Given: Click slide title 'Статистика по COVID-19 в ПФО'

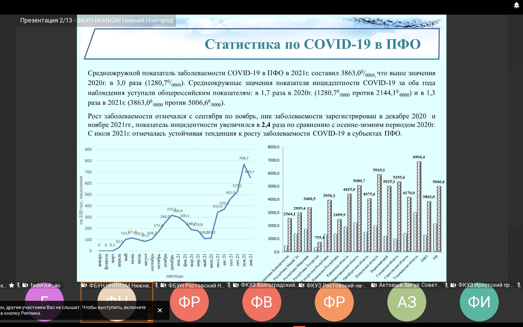Looking at the screenshot, I should coord(312,44).
